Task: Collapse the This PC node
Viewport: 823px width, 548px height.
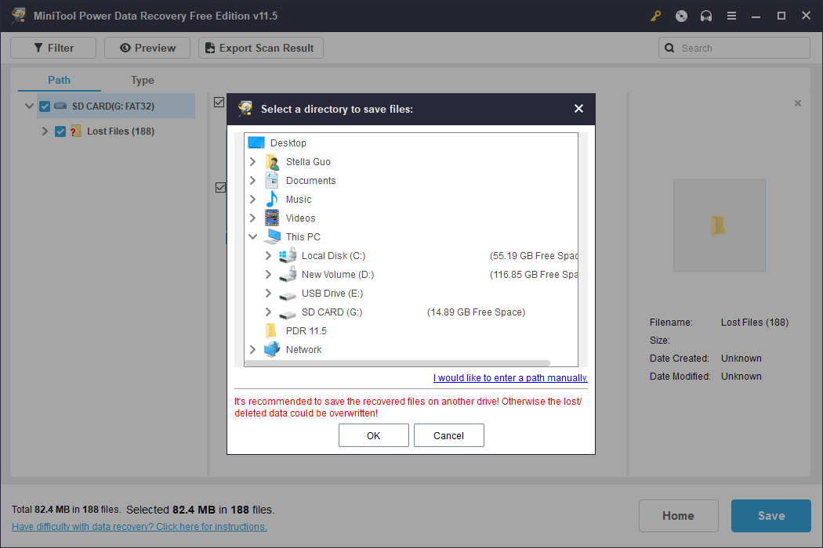Action: (x=253, y=236)
